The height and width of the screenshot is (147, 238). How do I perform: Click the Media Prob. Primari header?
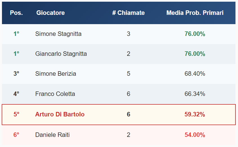(195, 13)
